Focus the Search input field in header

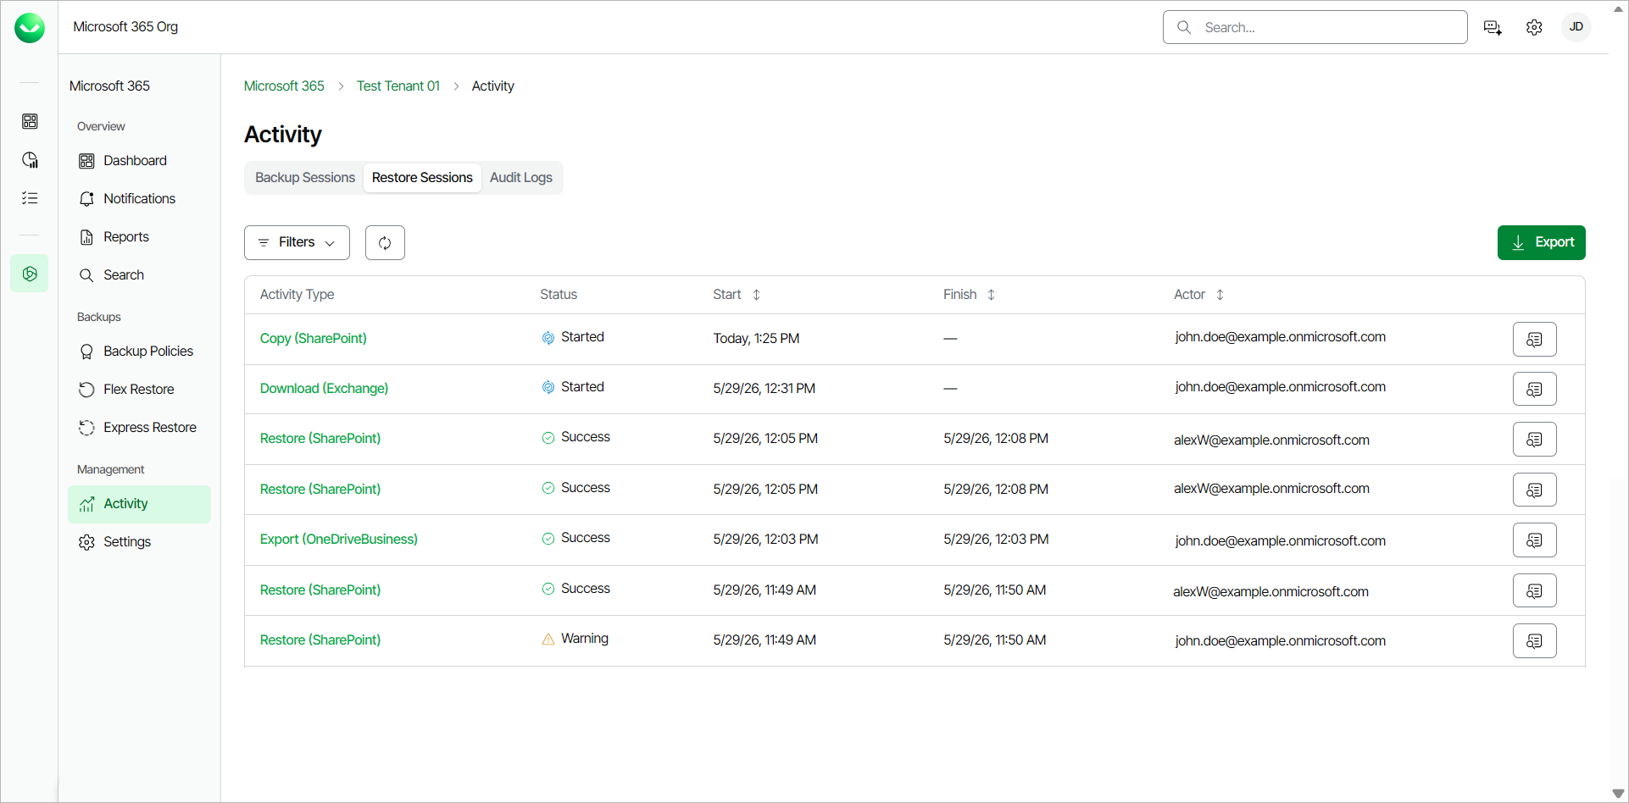pos(1315,27)
